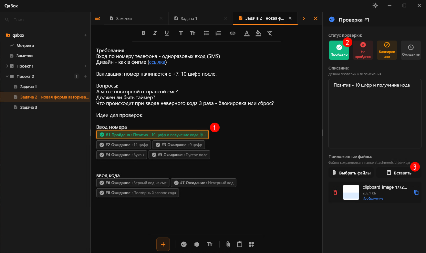This screenshot has height=253, width=426.
Task: Close the Заметки tab
Action: pyautogui.click(x=161, y=18)
